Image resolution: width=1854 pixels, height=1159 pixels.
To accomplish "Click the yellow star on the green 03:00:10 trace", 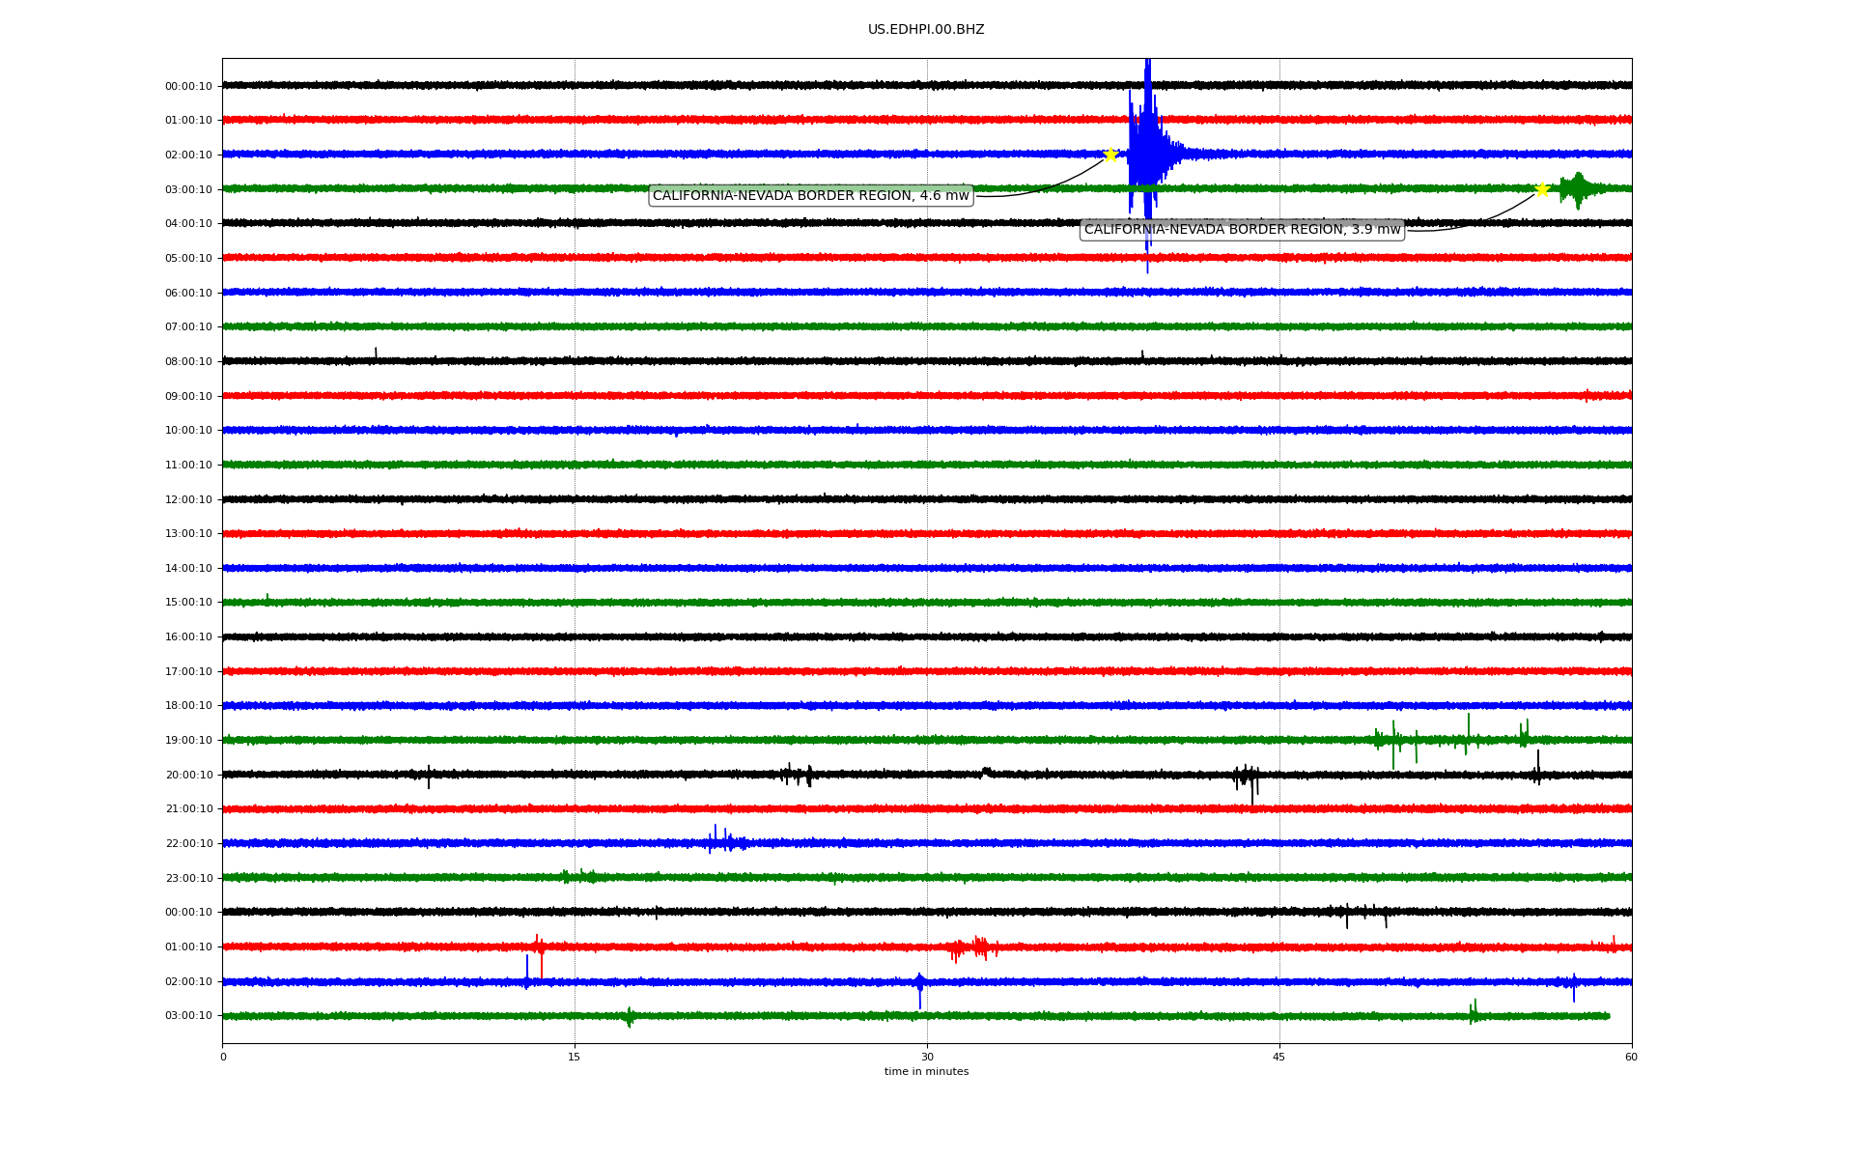I will (1542, 189).
